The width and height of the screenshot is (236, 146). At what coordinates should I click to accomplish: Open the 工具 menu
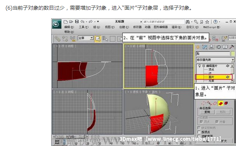point(83,27)
